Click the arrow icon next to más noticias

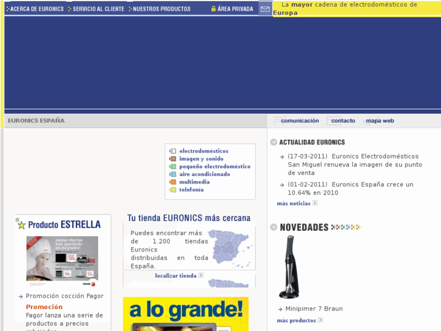315,203
